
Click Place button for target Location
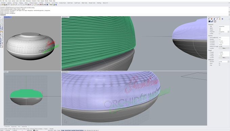[224, 58]
